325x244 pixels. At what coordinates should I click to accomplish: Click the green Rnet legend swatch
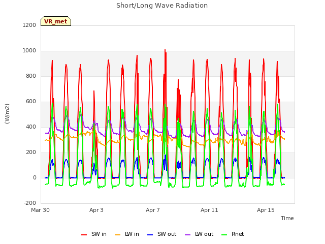[x=224, y=235]
